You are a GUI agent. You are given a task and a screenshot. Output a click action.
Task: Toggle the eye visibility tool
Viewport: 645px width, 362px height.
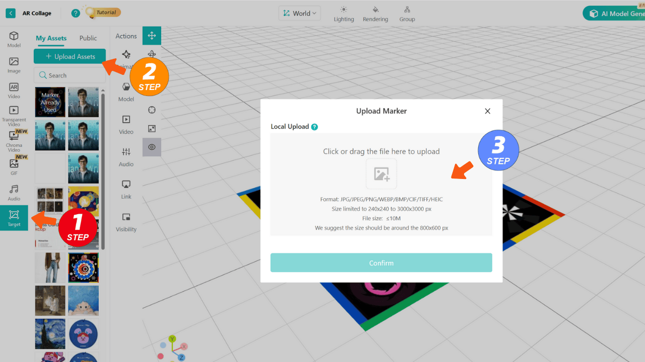[x=152, y=147]
